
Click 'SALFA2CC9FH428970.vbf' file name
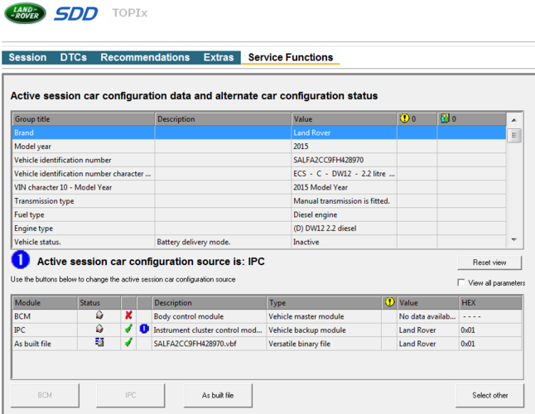click(195, 344)
